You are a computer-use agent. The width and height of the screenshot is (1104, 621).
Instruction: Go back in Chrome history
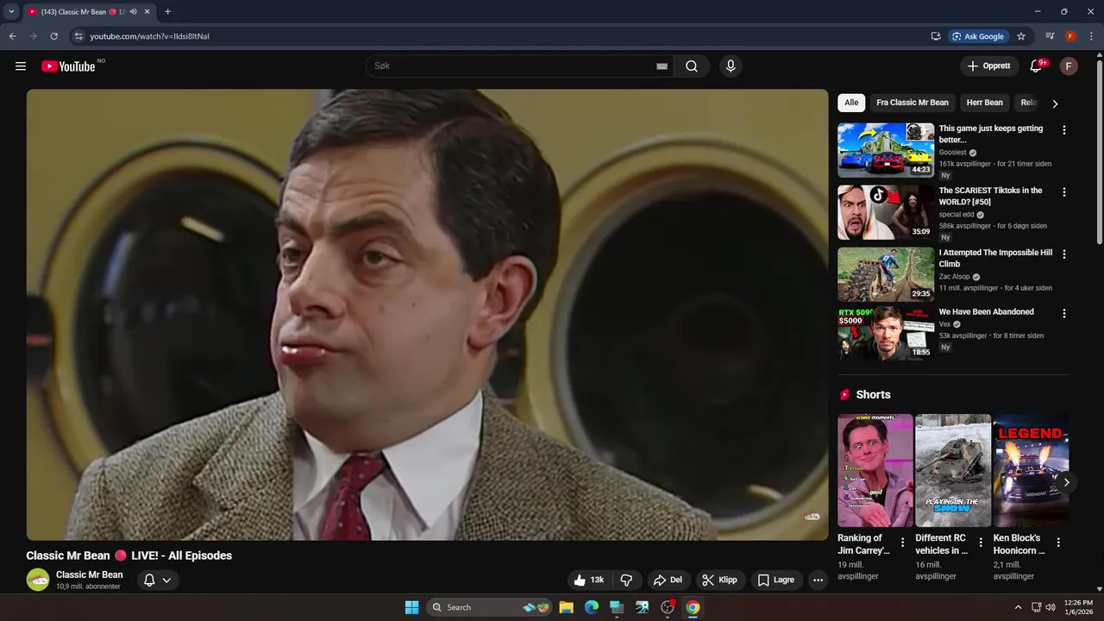coord(12,36)
